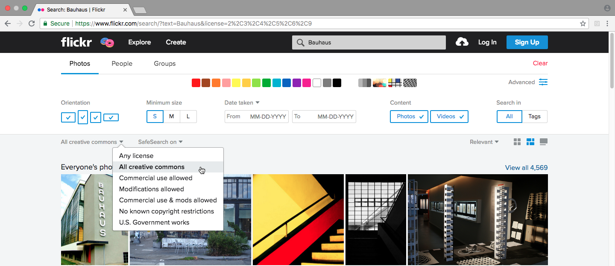Screen dimensions: 615x266
Task: Select the minimalist style filter icon
Action: click(x=395, y=83)
